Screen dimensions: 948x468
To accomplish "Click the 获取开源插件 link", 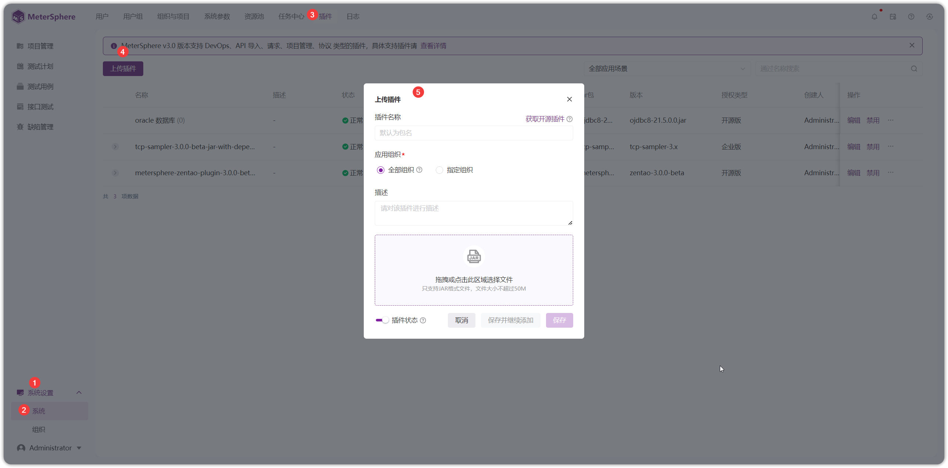I will (545, 119).
